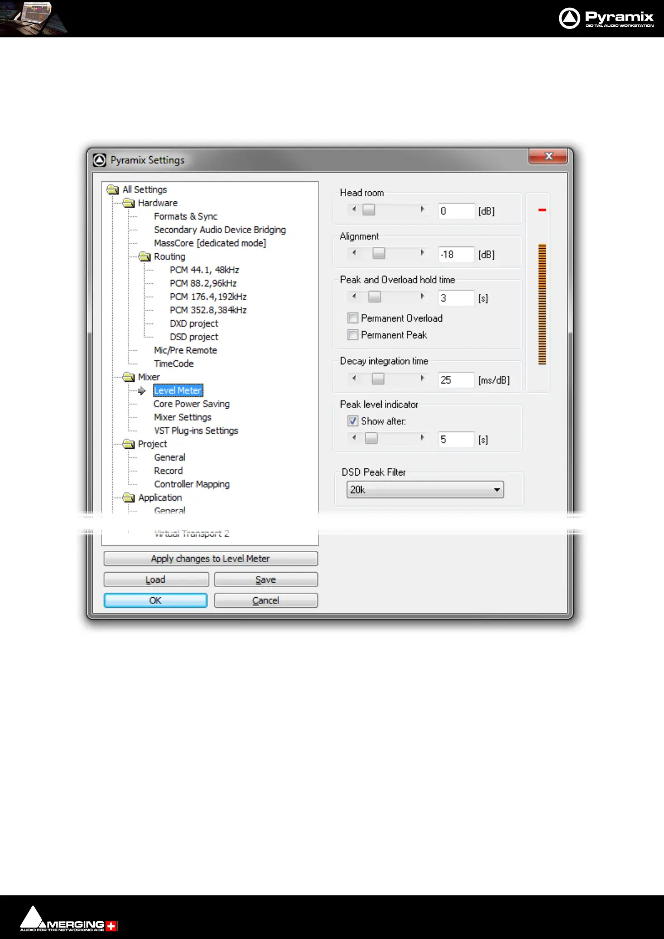Select DSD project routing
The height and width of the screenshot is (939, 664).
(194, 337)
